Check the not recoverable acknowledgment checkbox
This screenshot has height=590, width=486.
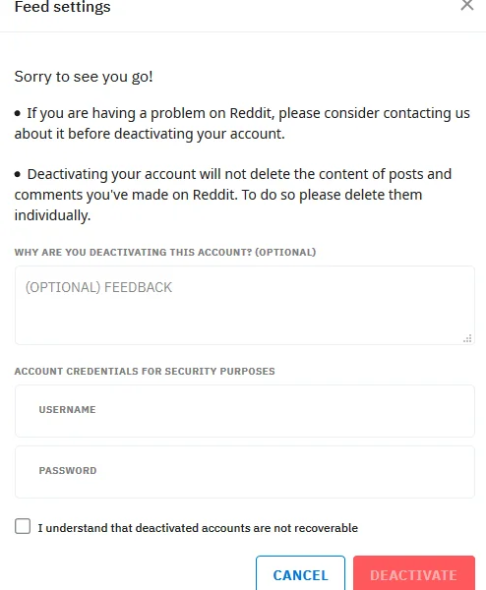coord(23,526)
